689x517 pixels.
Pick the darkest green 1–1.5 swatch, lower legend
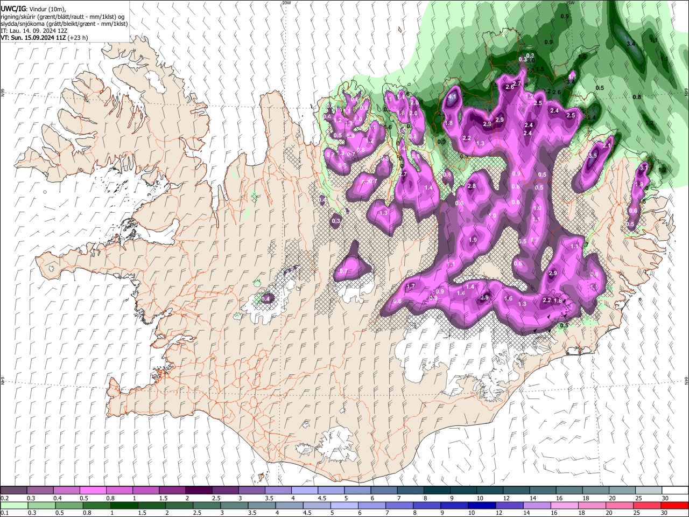[x=124, y=505]
